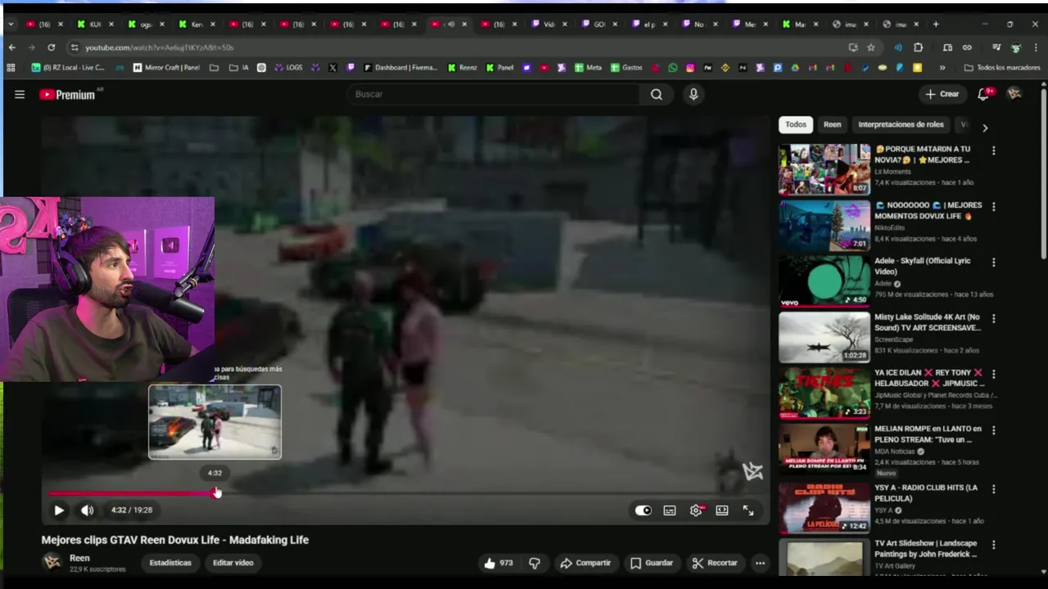Select Interpretaciones de roles chip
The image size is (1048, 589).
click(901, 124)
